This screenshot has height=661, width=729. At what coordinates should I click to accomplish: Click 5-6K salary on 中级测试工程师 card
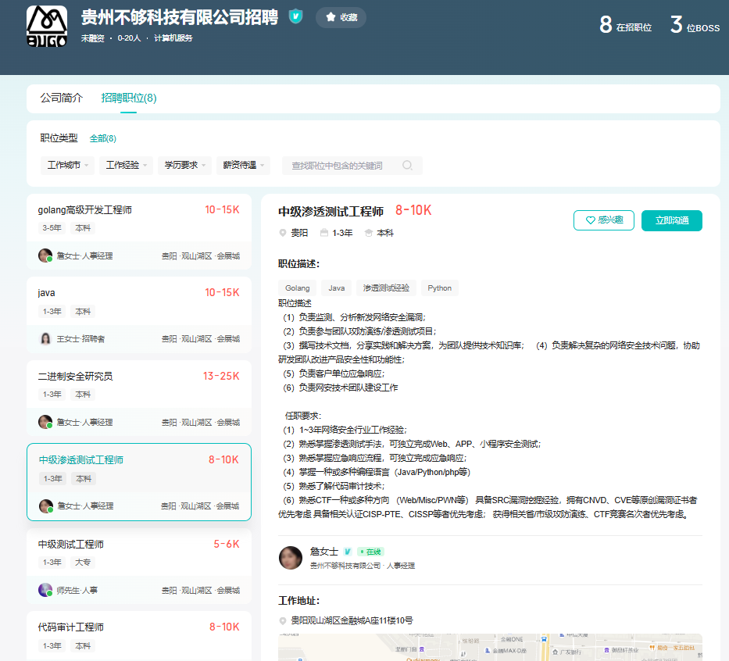tap(227, 544)
